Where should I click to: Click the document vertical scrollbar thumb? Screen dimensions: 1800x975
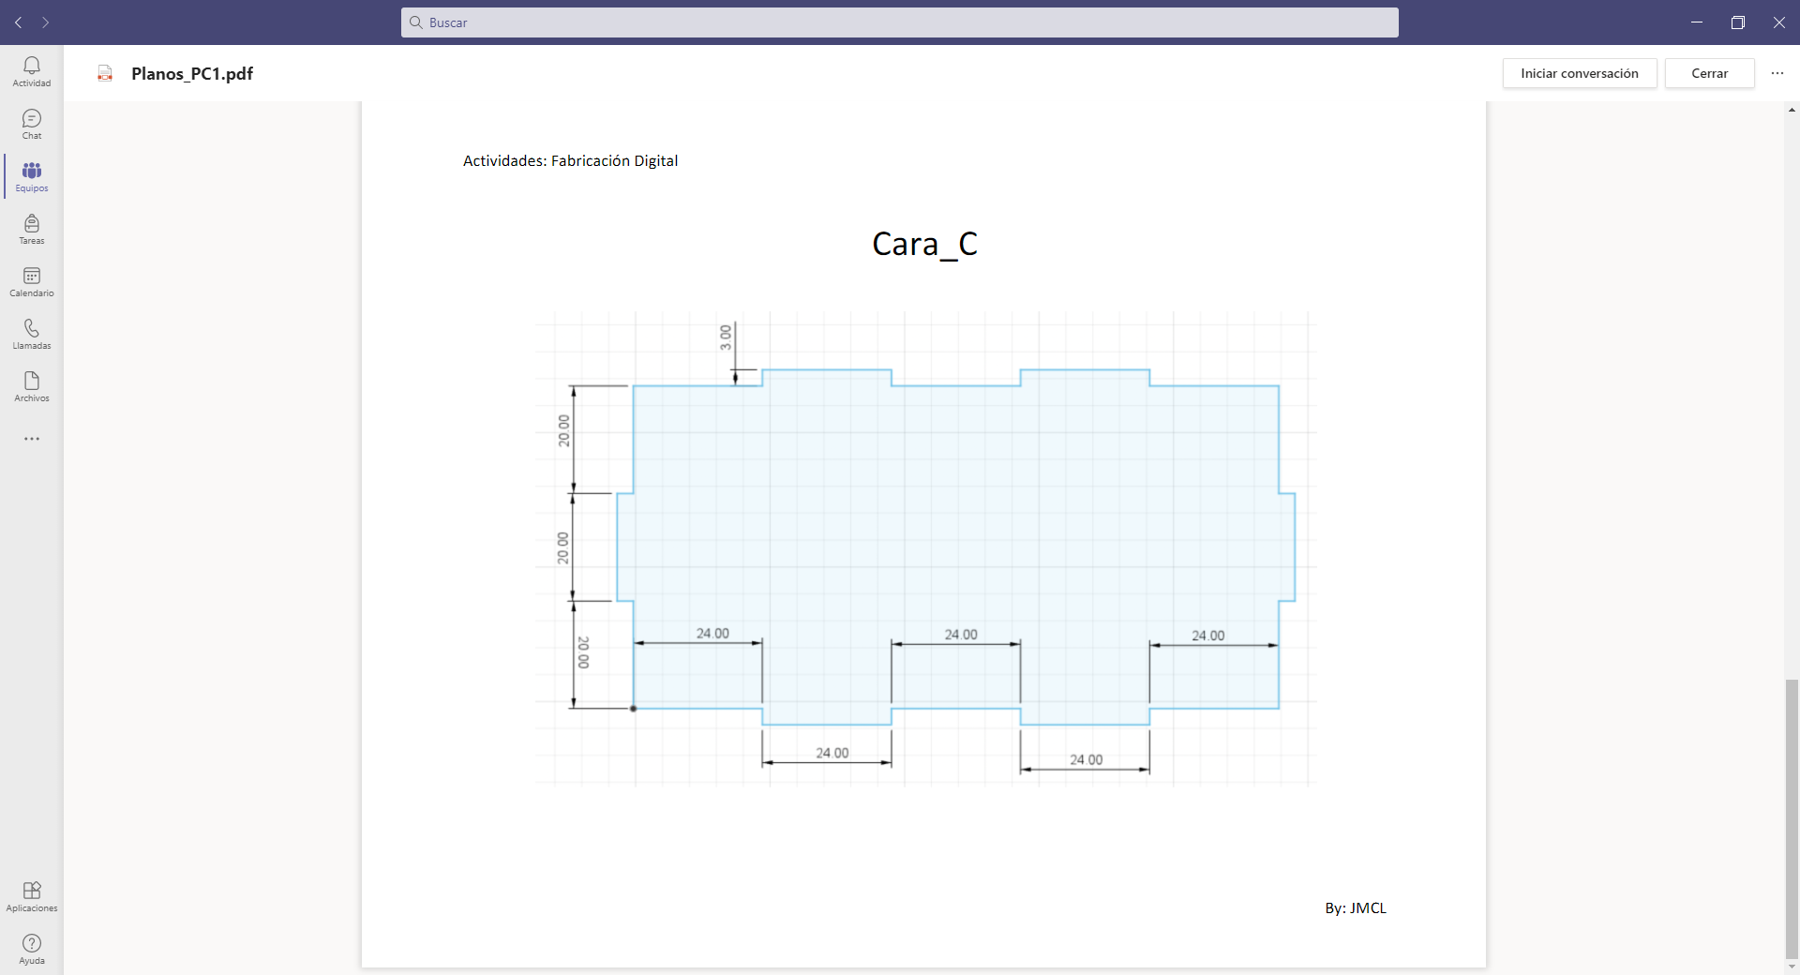point(1792,819)
